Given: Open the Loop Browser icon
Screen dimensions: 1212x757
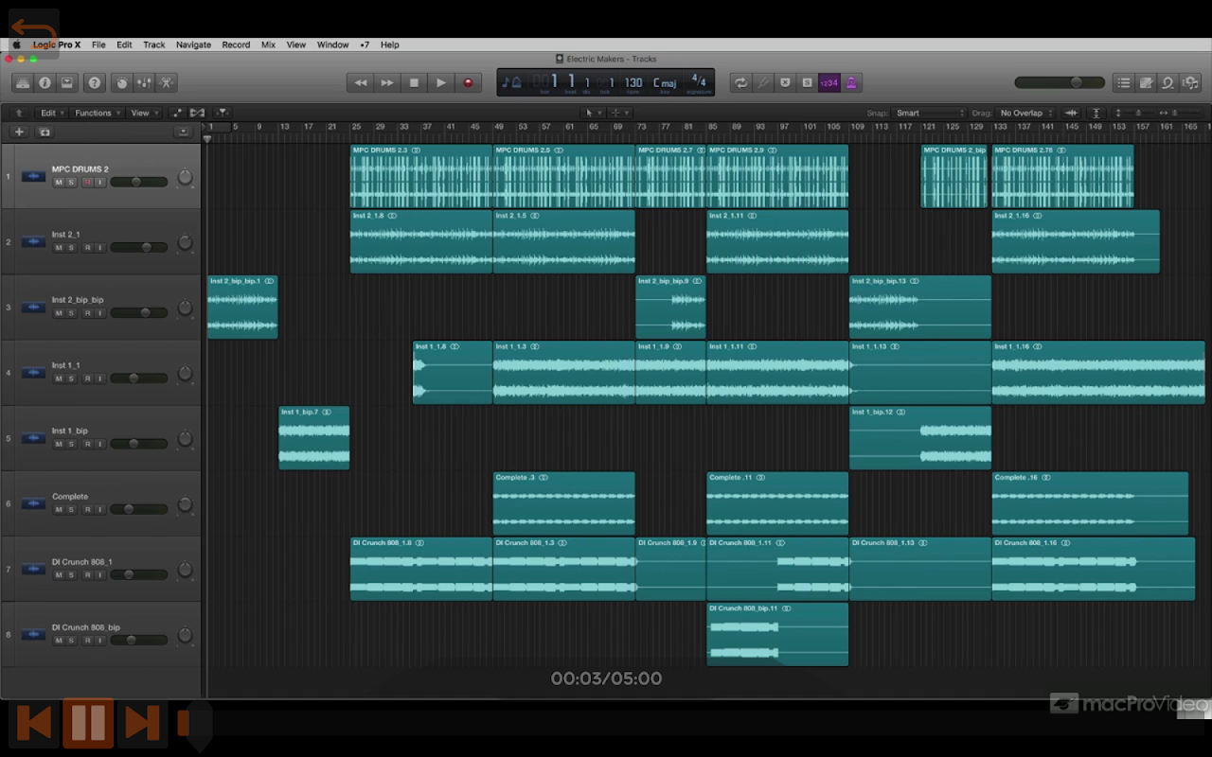Looking at the screenshot, I should pos(1167,83).
